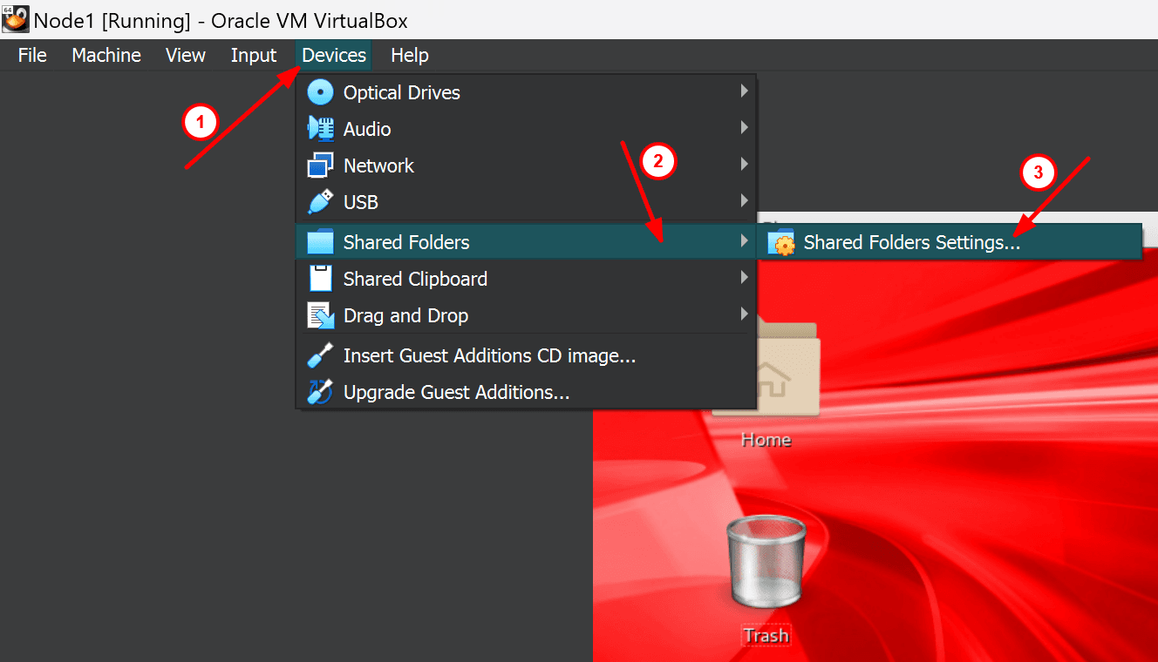1158x662 pixels.
Task: Open the Help menu
Action: coord(409,54)
